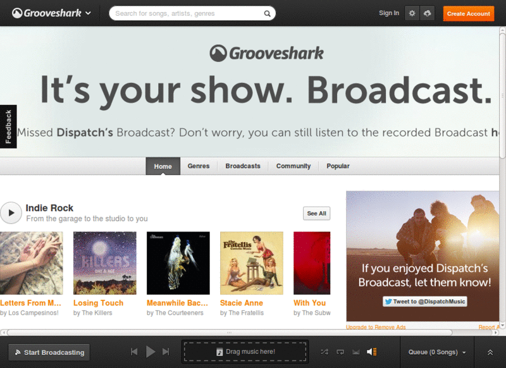The width and height of the screenshot is (506, 368).
Task: Open The Fratellis Costello Music cover
Action: (x=251, y=263)
